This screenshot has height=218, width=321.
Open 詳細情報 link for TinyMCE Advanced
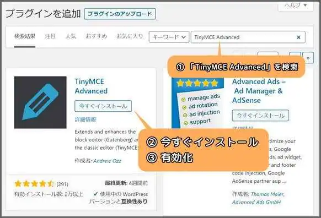coord(85,119)
